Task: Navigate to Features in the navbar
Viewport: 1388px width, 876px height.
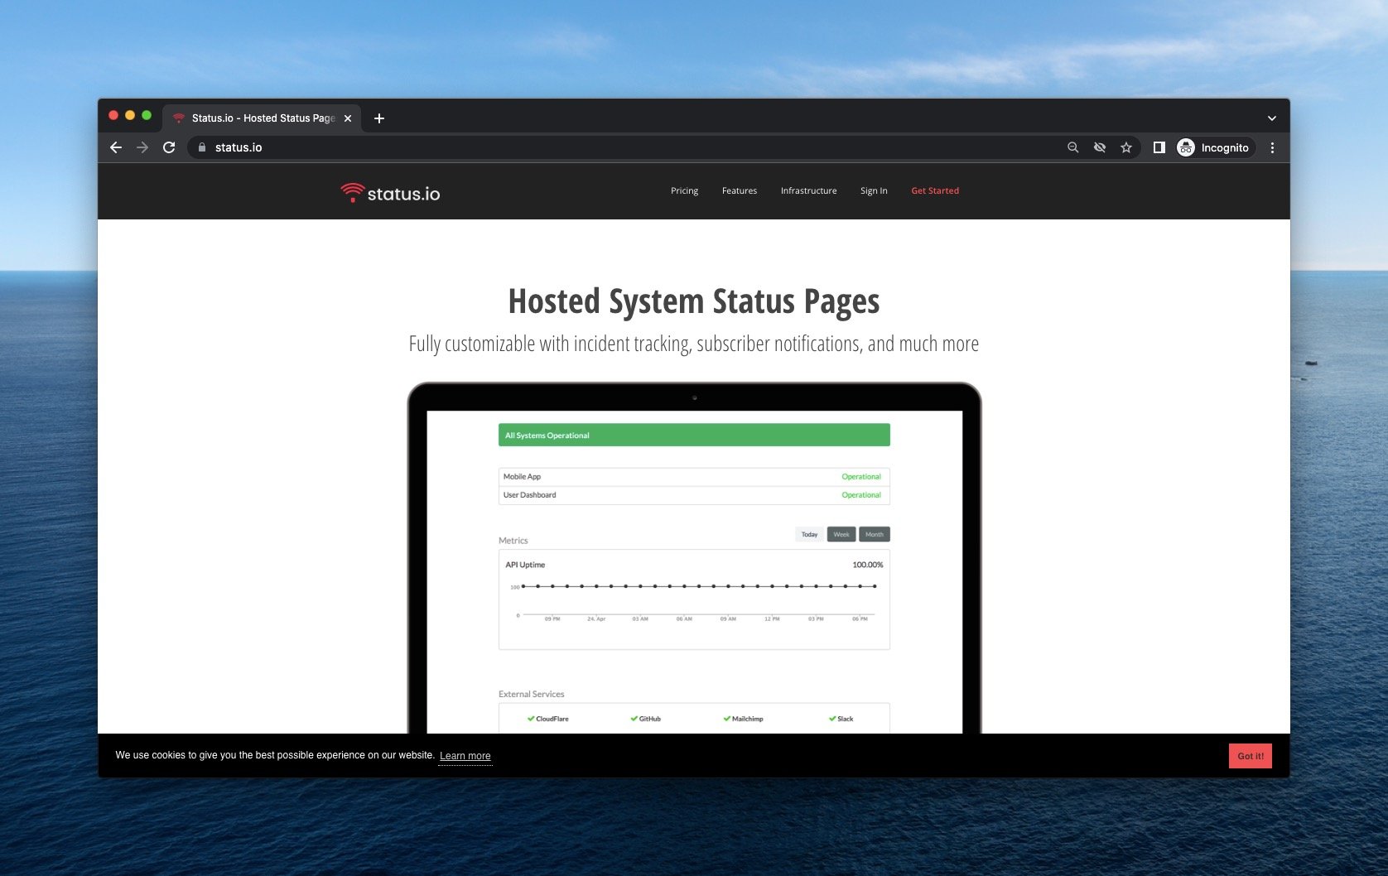Action: tap(739, 190)
